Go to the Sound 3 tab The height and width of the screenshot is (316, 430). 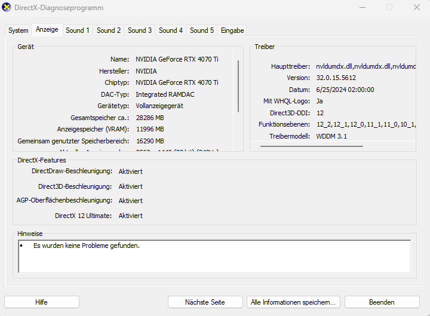click(140, 30)
